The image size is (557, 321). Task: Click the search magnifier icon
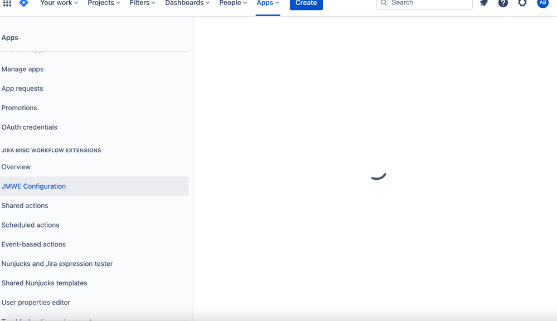[384, 3]
